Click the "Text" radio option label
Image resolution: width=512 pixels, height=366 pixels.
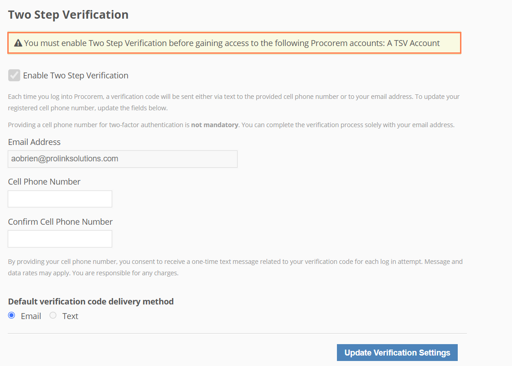(x=70, y=316)
